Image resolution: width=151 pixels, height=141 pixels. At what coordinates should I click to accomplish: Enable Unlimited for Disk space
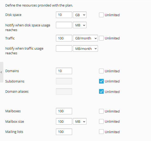101,15
